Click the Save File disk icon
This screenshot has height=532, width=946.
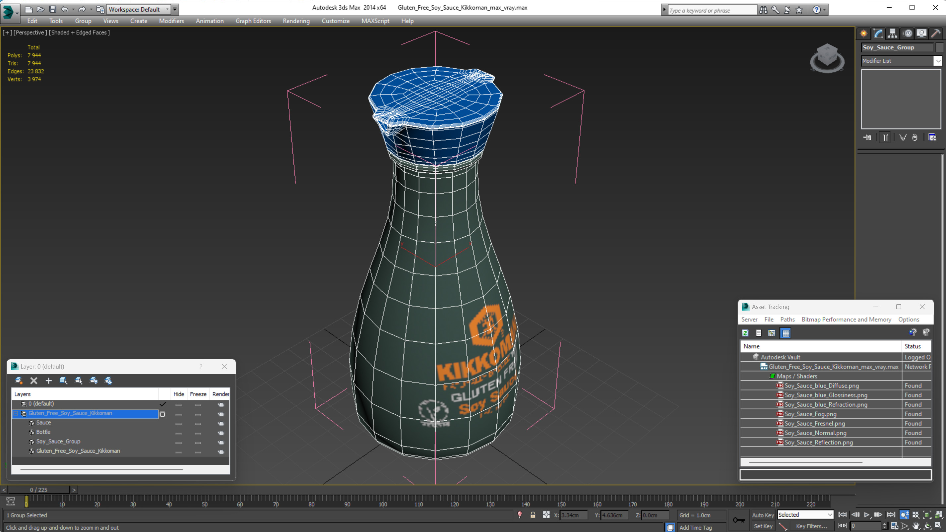[52, 9]
